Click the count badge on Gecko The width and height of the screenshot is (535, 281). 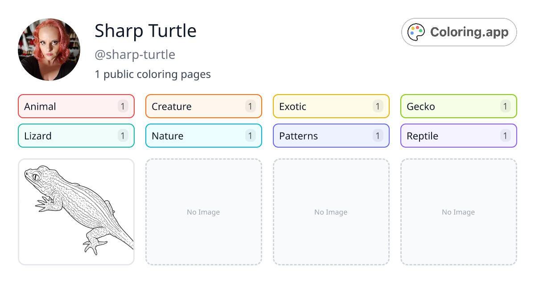coord(505,106)
